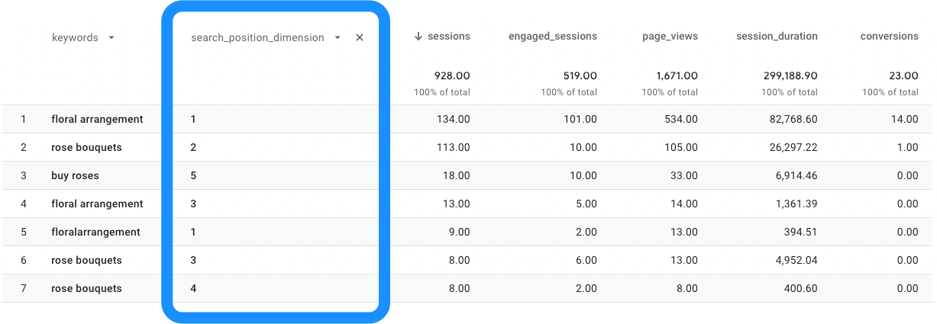Click the sessions sort arrow icon
Viewport: 937px width, 324px height.
click(x=418, y=36)
